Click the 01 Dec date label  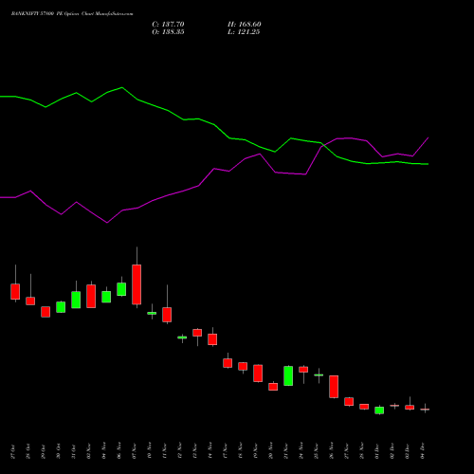click(x=377, y=451)
